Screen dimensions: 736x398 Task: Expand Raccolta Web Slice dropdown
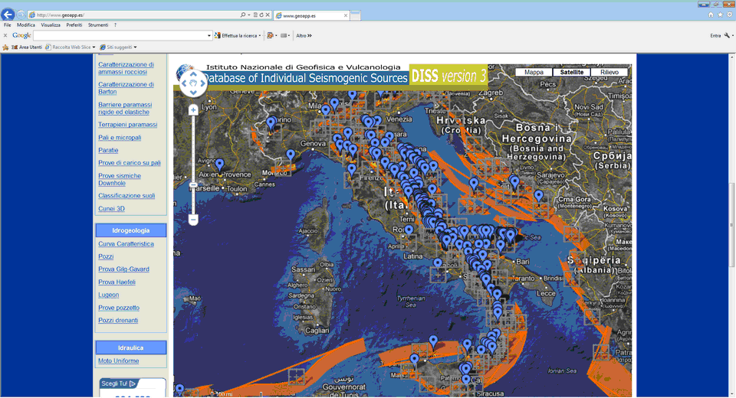[x=94, y=47]
